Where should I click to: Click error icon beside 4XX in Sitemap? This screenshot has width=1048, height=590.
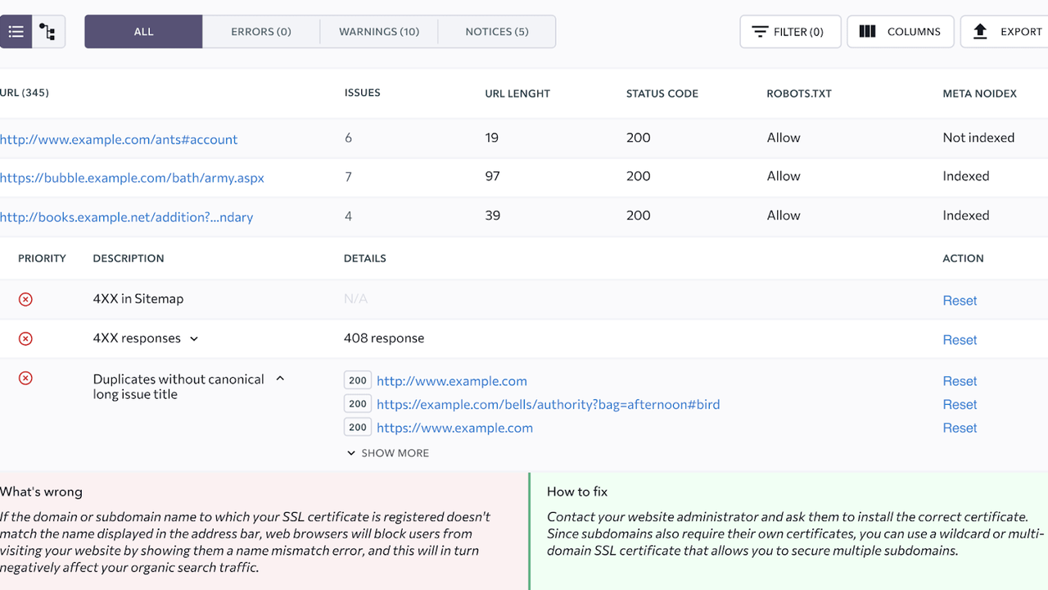pos(25,300)
